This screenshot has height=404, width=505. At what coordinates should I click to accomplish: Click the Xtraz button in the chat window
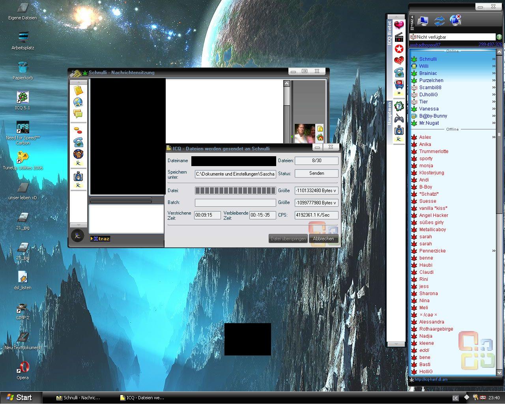(100, 239)
